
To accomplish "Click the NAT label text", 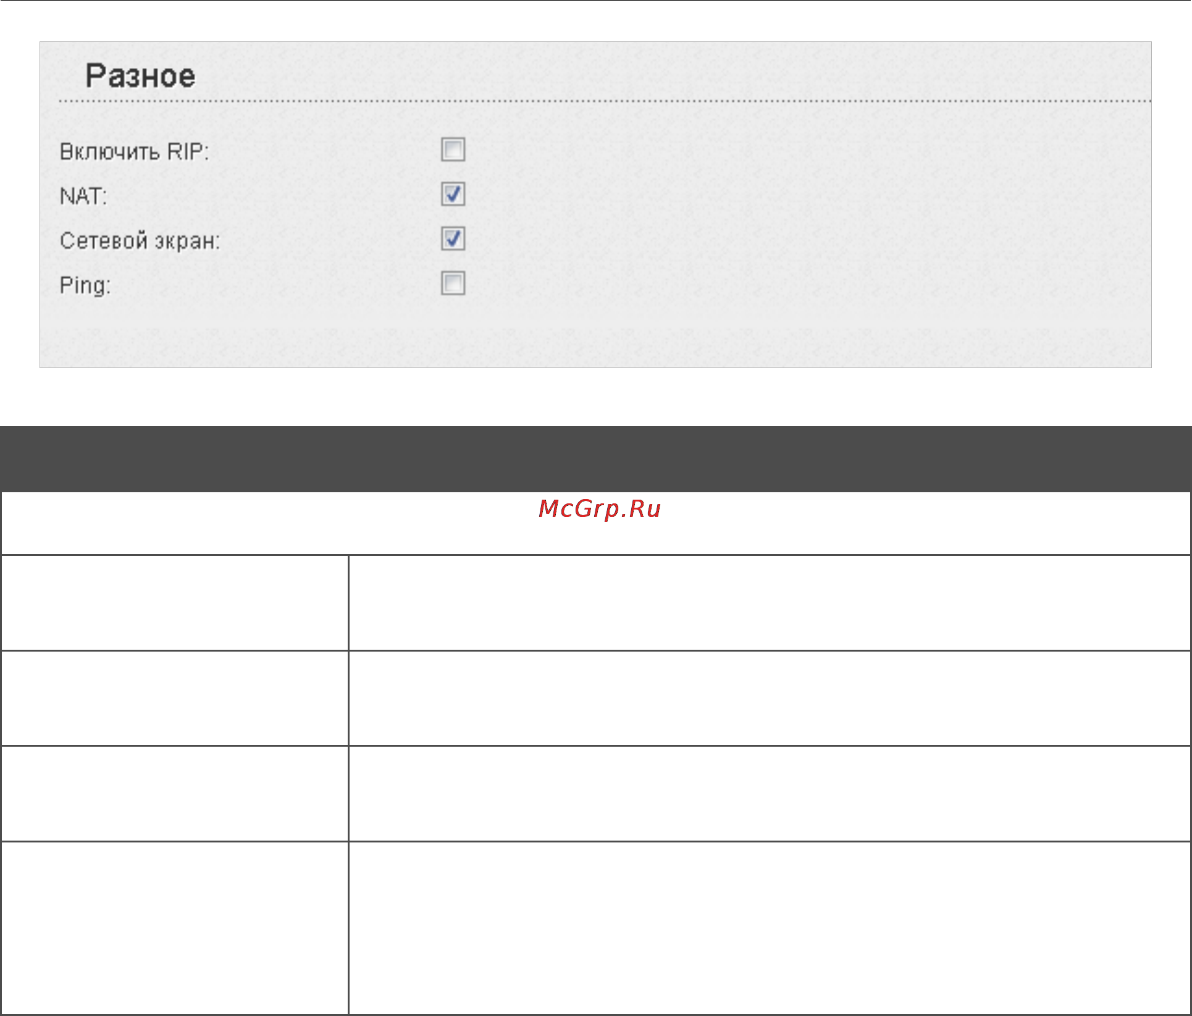I will click(x=83, y=196).
